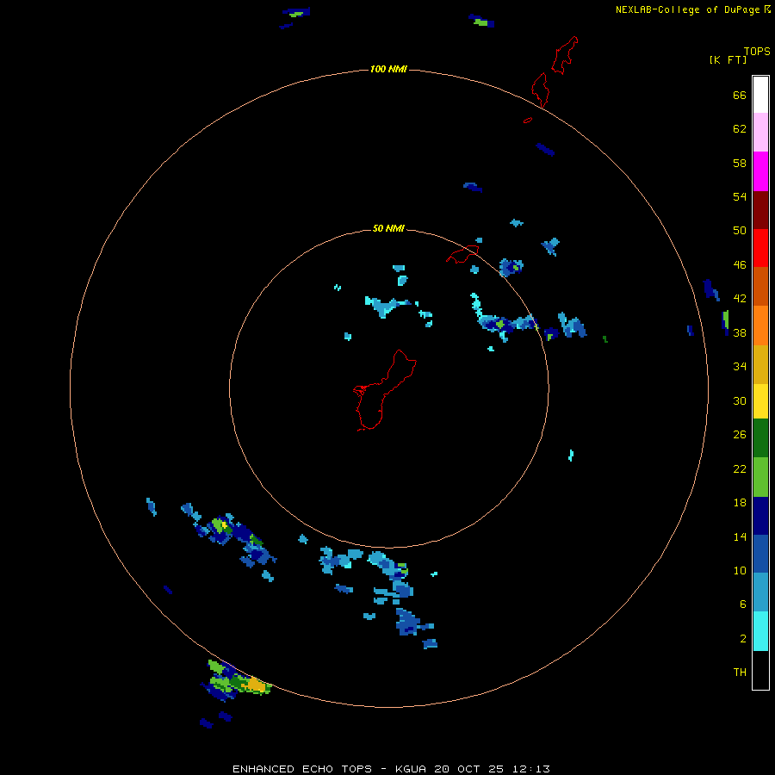Click the red Guam island outline at center
Viewport: 775px width, 775px height.
(x=383, y=390)
